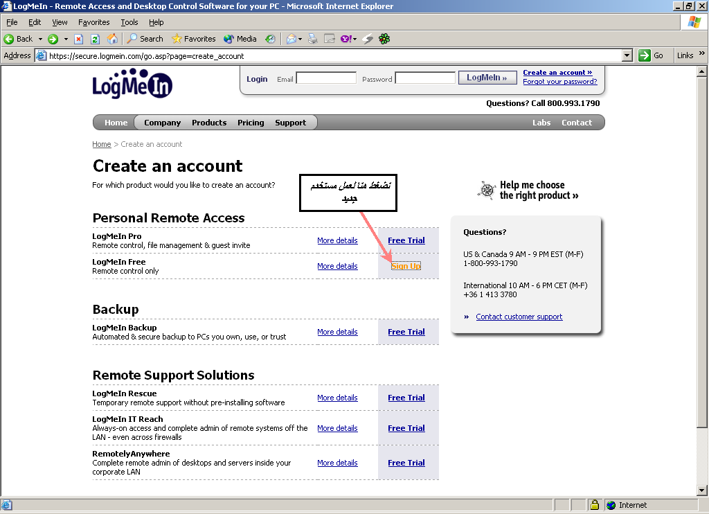Open the Pricing navigation item

click(x=251, y=123)
